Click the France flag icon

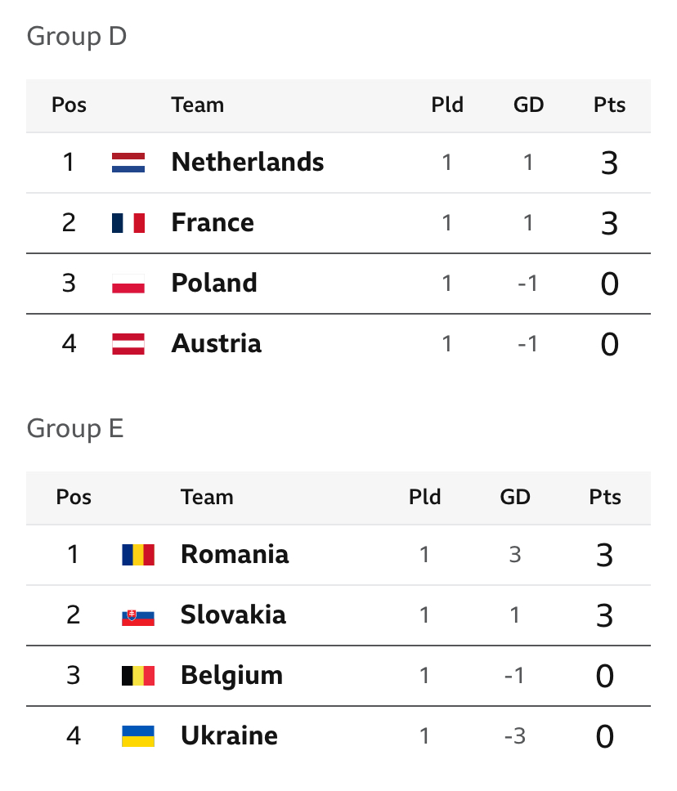click(128, 223)
